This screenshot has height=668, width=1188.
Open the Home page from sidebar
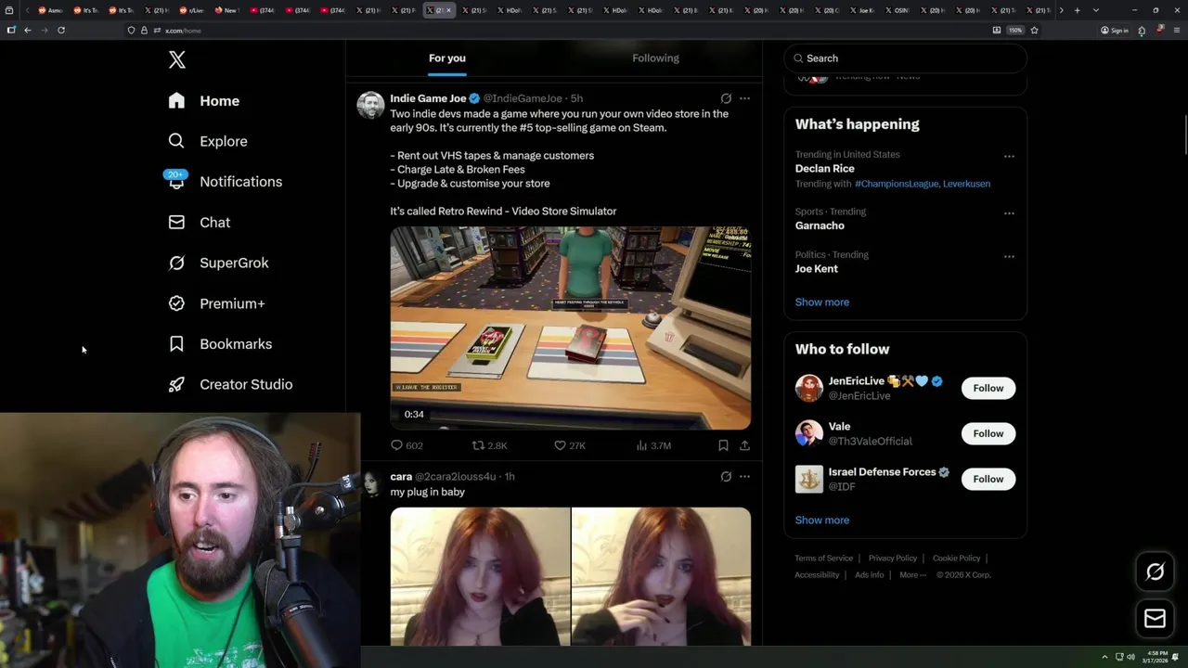[204, 101]
